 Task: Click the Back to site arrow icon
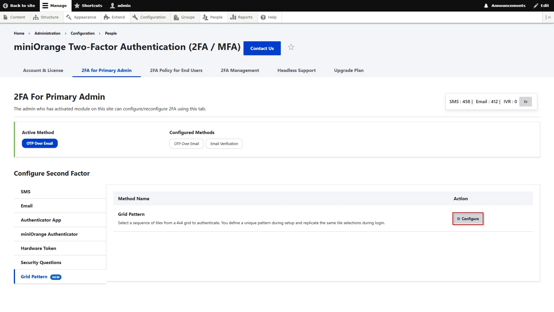5,5
